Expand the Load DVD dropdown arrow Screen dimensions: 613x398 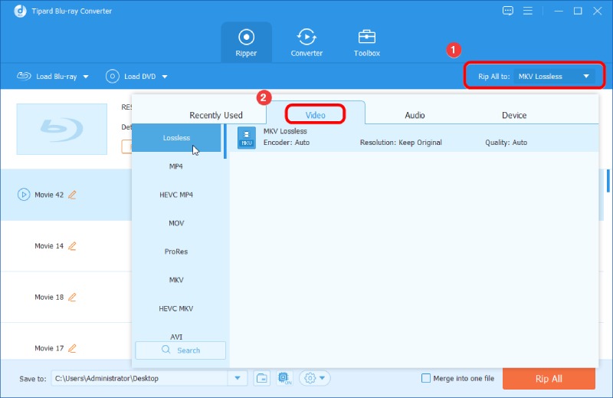click(x=165, y=77)
